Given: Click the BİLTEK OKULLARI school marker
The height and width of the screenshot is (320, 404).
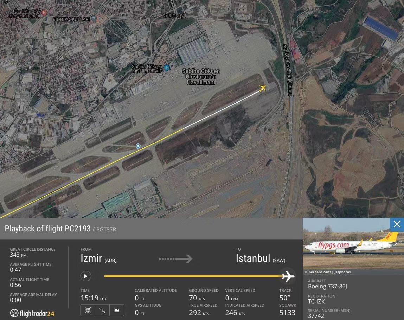Looking at the screenshot, I should tap(94, 19).
